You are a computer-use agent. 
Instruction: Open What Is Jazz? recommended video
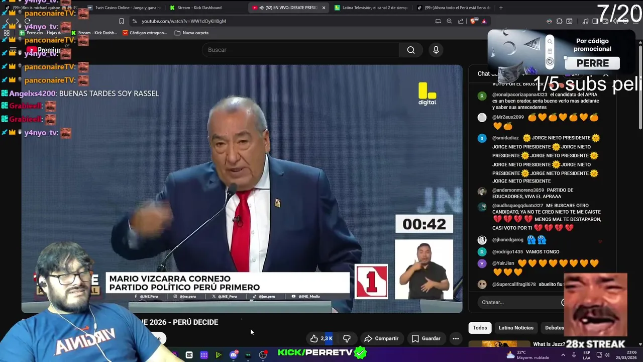pyautogui.click(x=549, y=344)
